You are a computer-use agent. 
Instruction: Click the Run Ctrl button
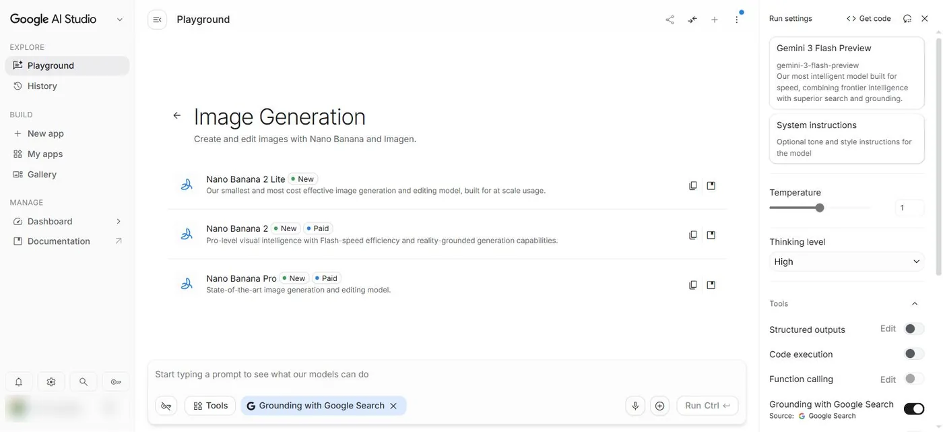[x=707, y=406]
